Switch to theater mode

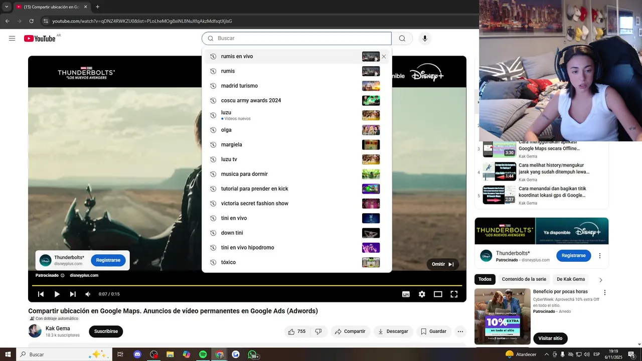438,294
